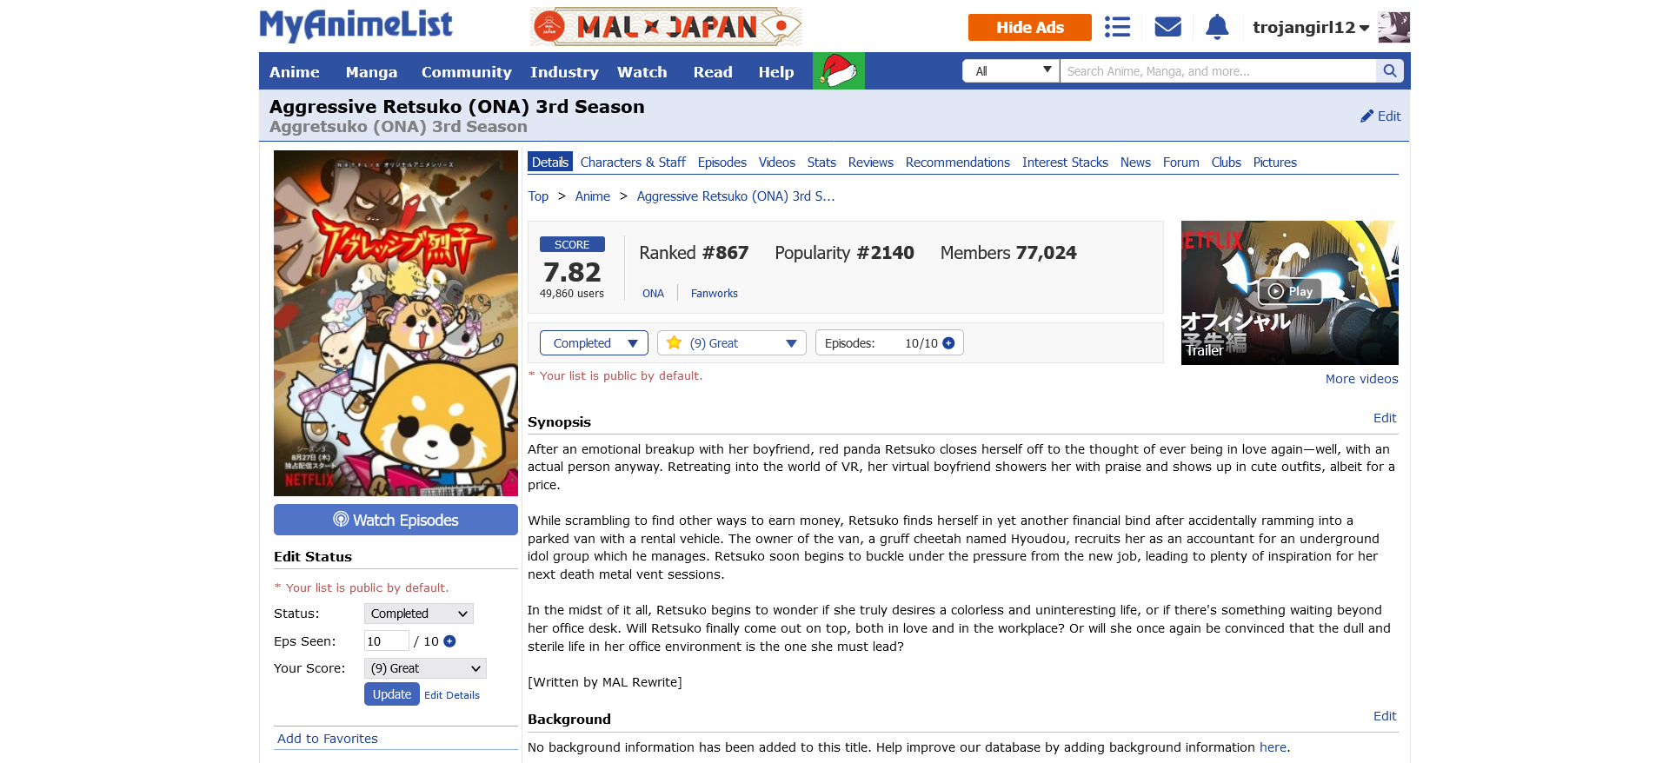Screen dimensions: 1669x763
Task: Select the Details tab
Action: [x=550, y=163]
